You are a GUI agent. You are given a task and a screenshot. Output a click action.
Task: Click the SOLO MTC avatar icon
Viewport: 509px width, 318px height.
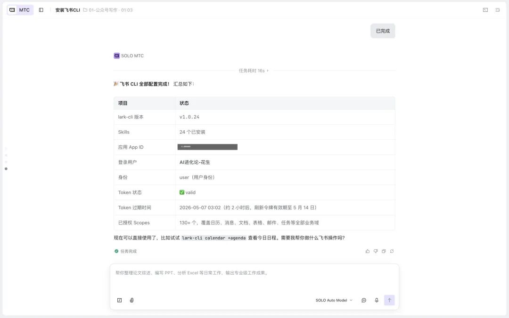click(x=116, y=56)
